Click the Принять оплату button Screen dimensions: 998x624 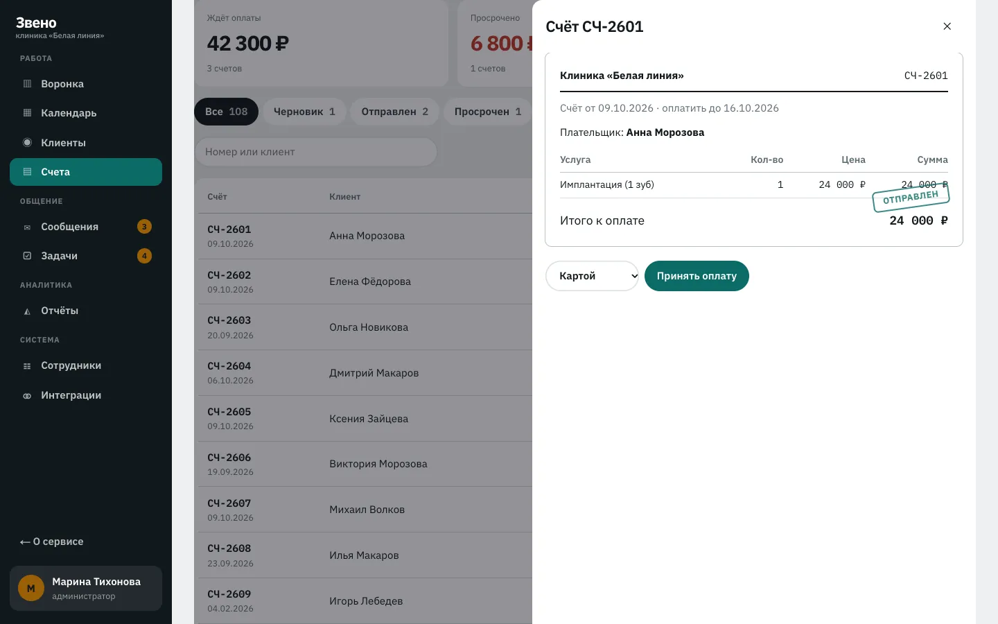pos(697,276)
